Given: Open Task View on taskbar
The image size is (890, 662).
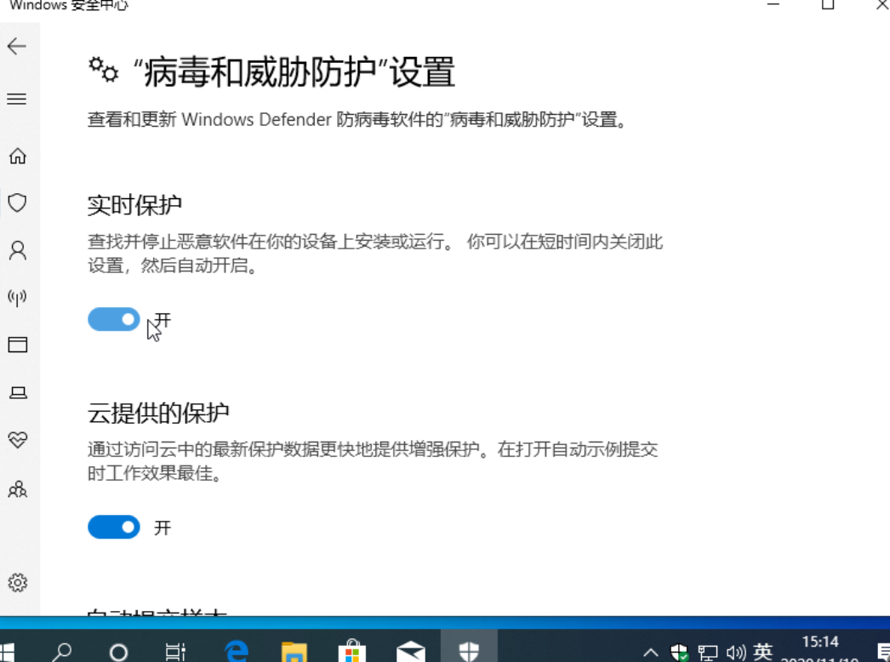Looking at the screenshot, I should [x=175, y=652].
